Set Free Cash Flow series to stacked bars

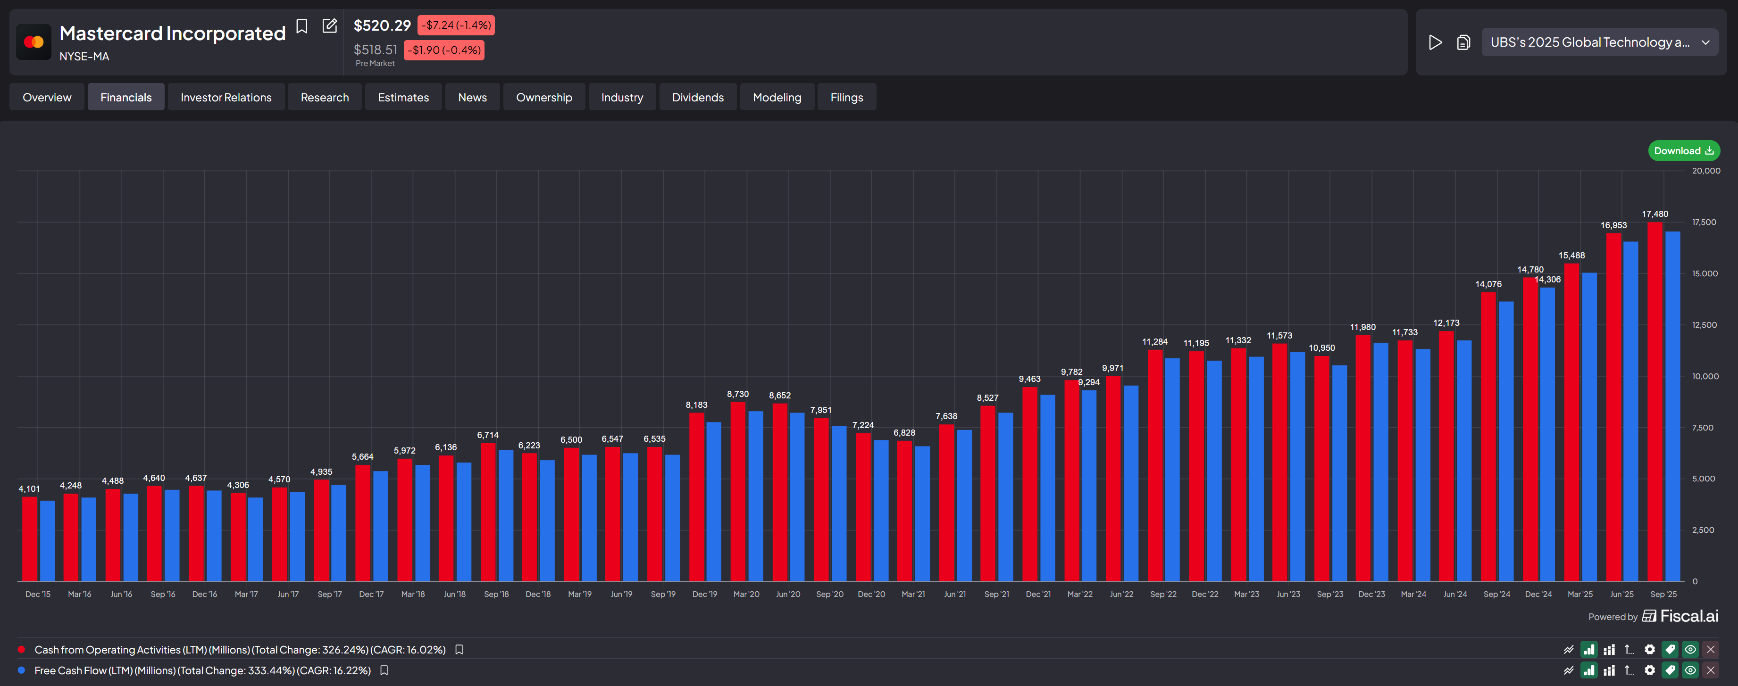click(x=1609, y=670)
